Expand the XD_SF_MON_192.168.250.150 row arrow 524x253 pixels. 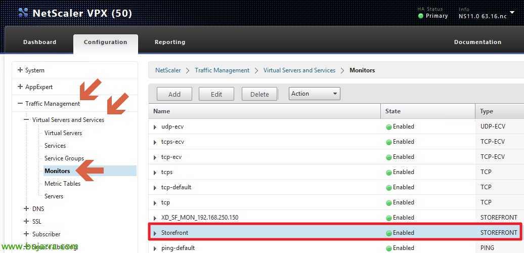[x=155, y=218]
